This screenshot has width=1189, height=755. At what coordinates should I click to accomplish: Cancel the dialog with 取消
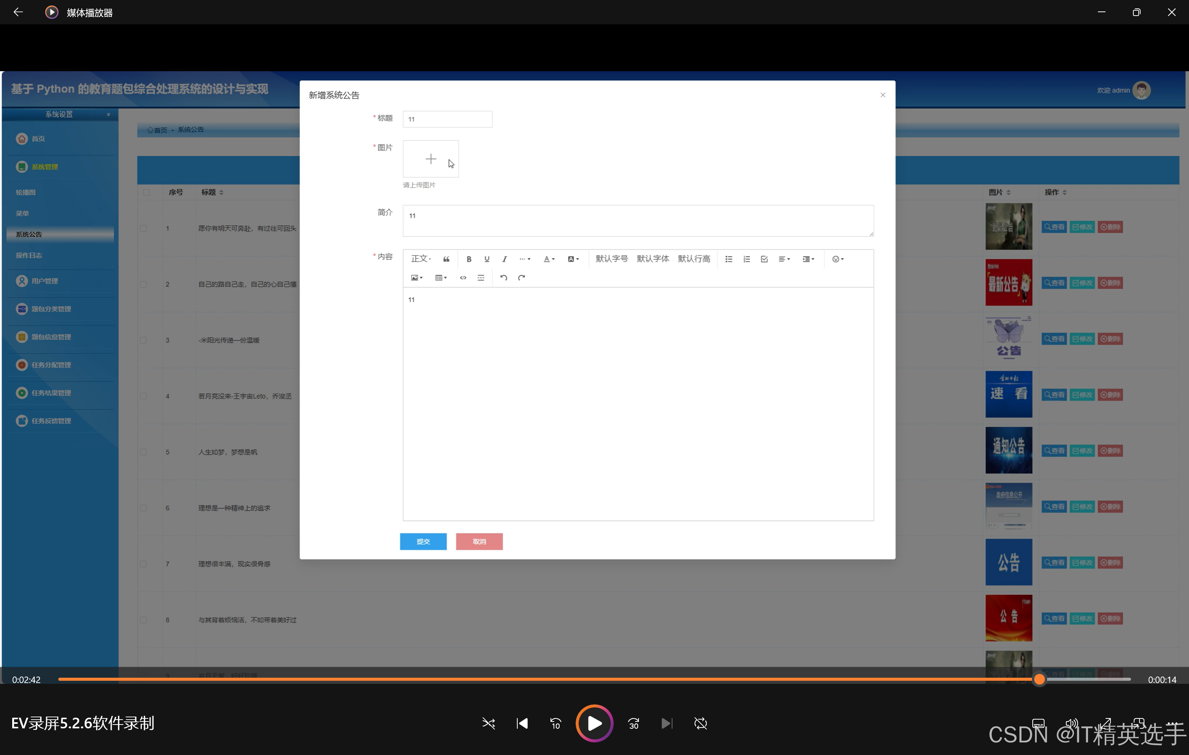(x=479, y=541)
